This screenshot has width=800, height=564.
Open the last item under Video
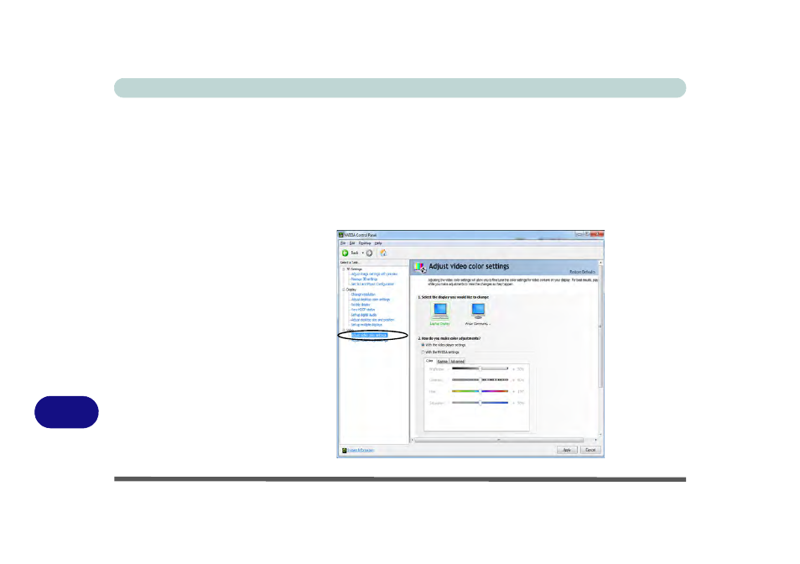370,341
